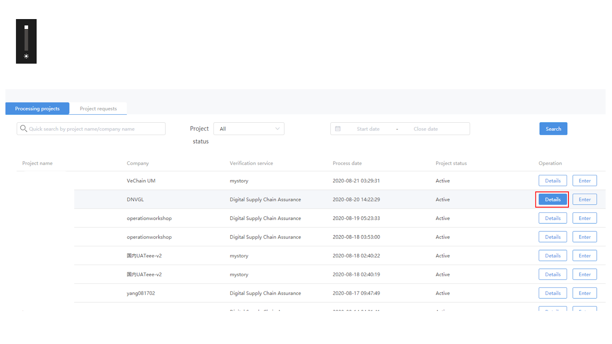This screenshot has height=344, width=612.
Task: Open the Project status dropdown arrow
Action: click(278, 129)
